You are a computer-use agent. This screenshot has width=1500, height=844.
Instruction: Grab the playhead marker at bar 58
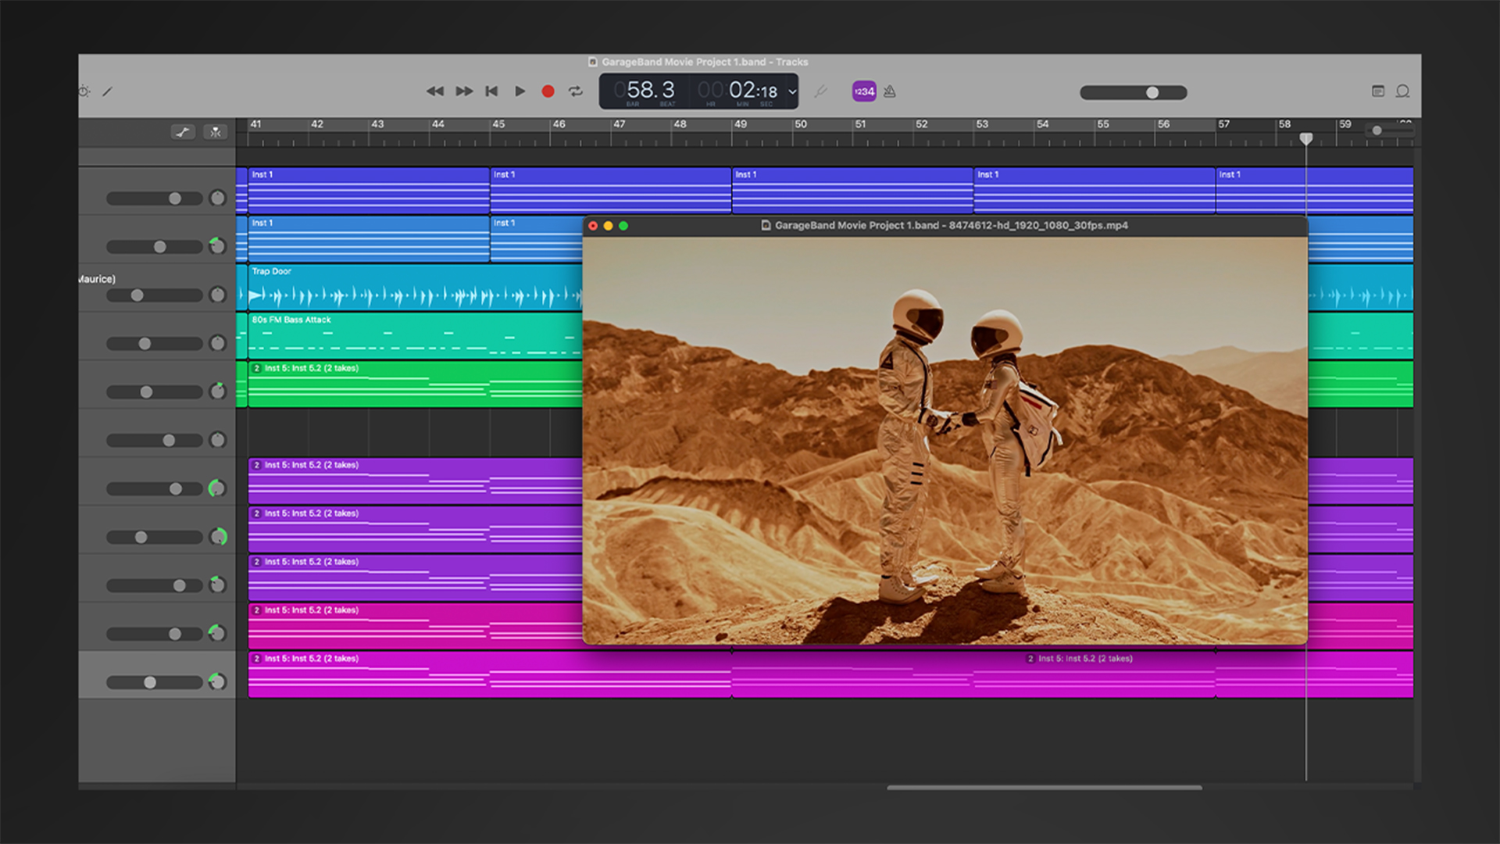click(x=1305, y=139)
